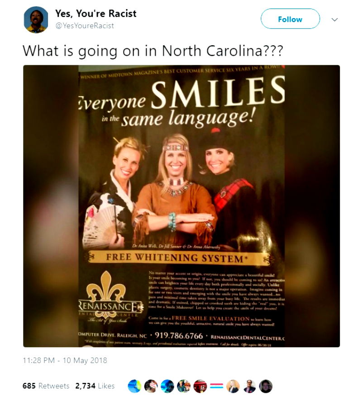Open the Yes, You're Racist display name
Image resolution: width=362 pixels, height=401 pixels.
click(x=96, y=14)
